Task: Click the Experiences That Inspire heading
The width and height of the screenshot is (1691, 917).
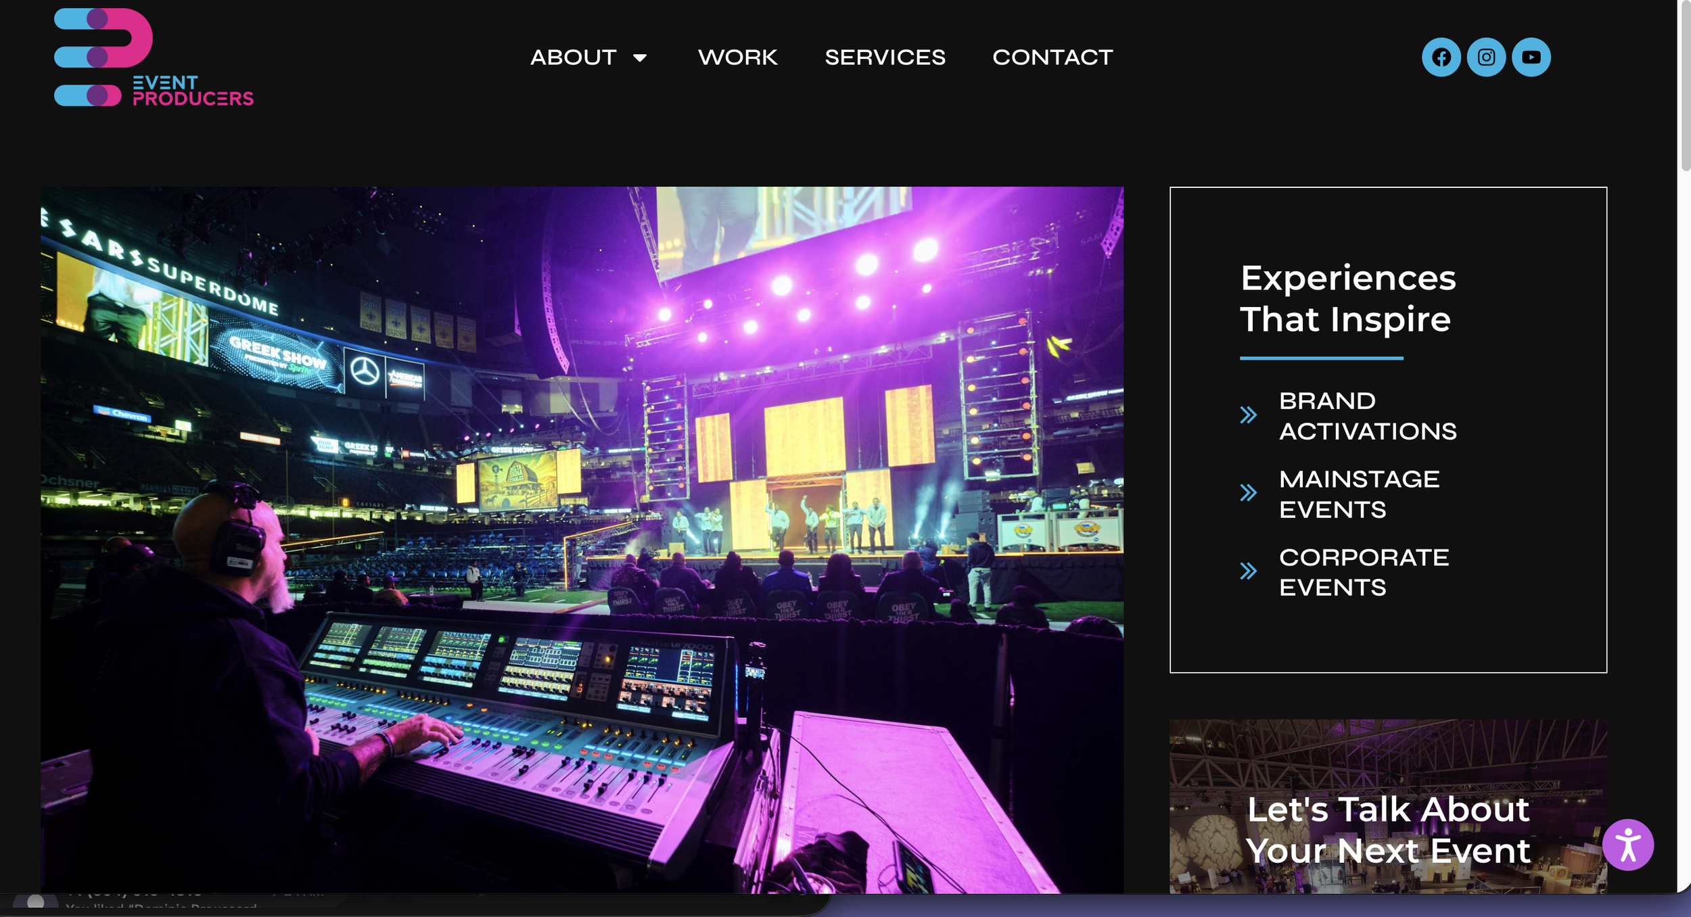Action: [x=1347, y=298]
